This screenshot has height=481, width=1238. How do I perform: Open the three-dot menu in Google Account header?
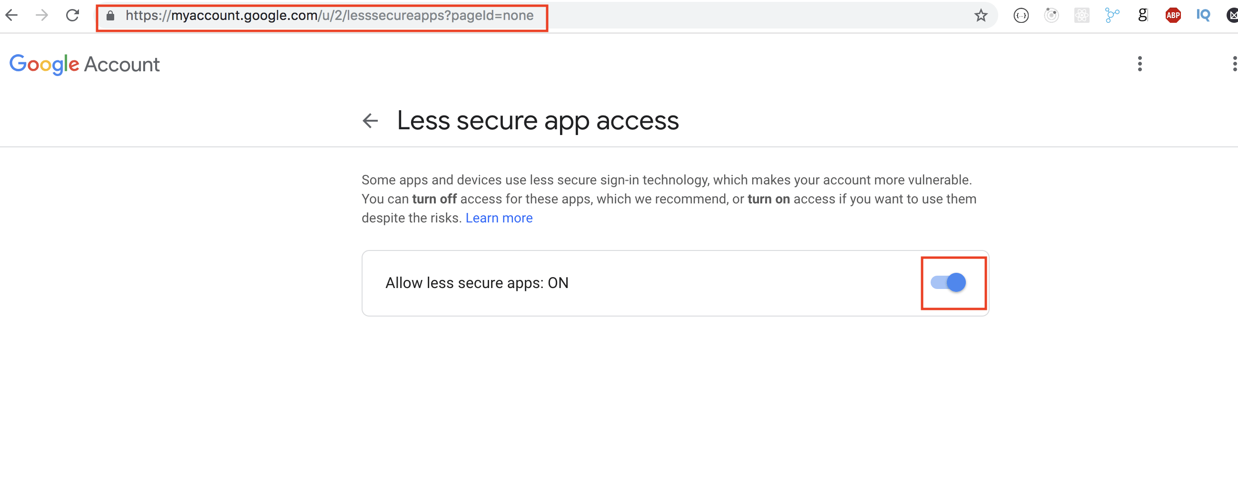[x=1140, y=64]
